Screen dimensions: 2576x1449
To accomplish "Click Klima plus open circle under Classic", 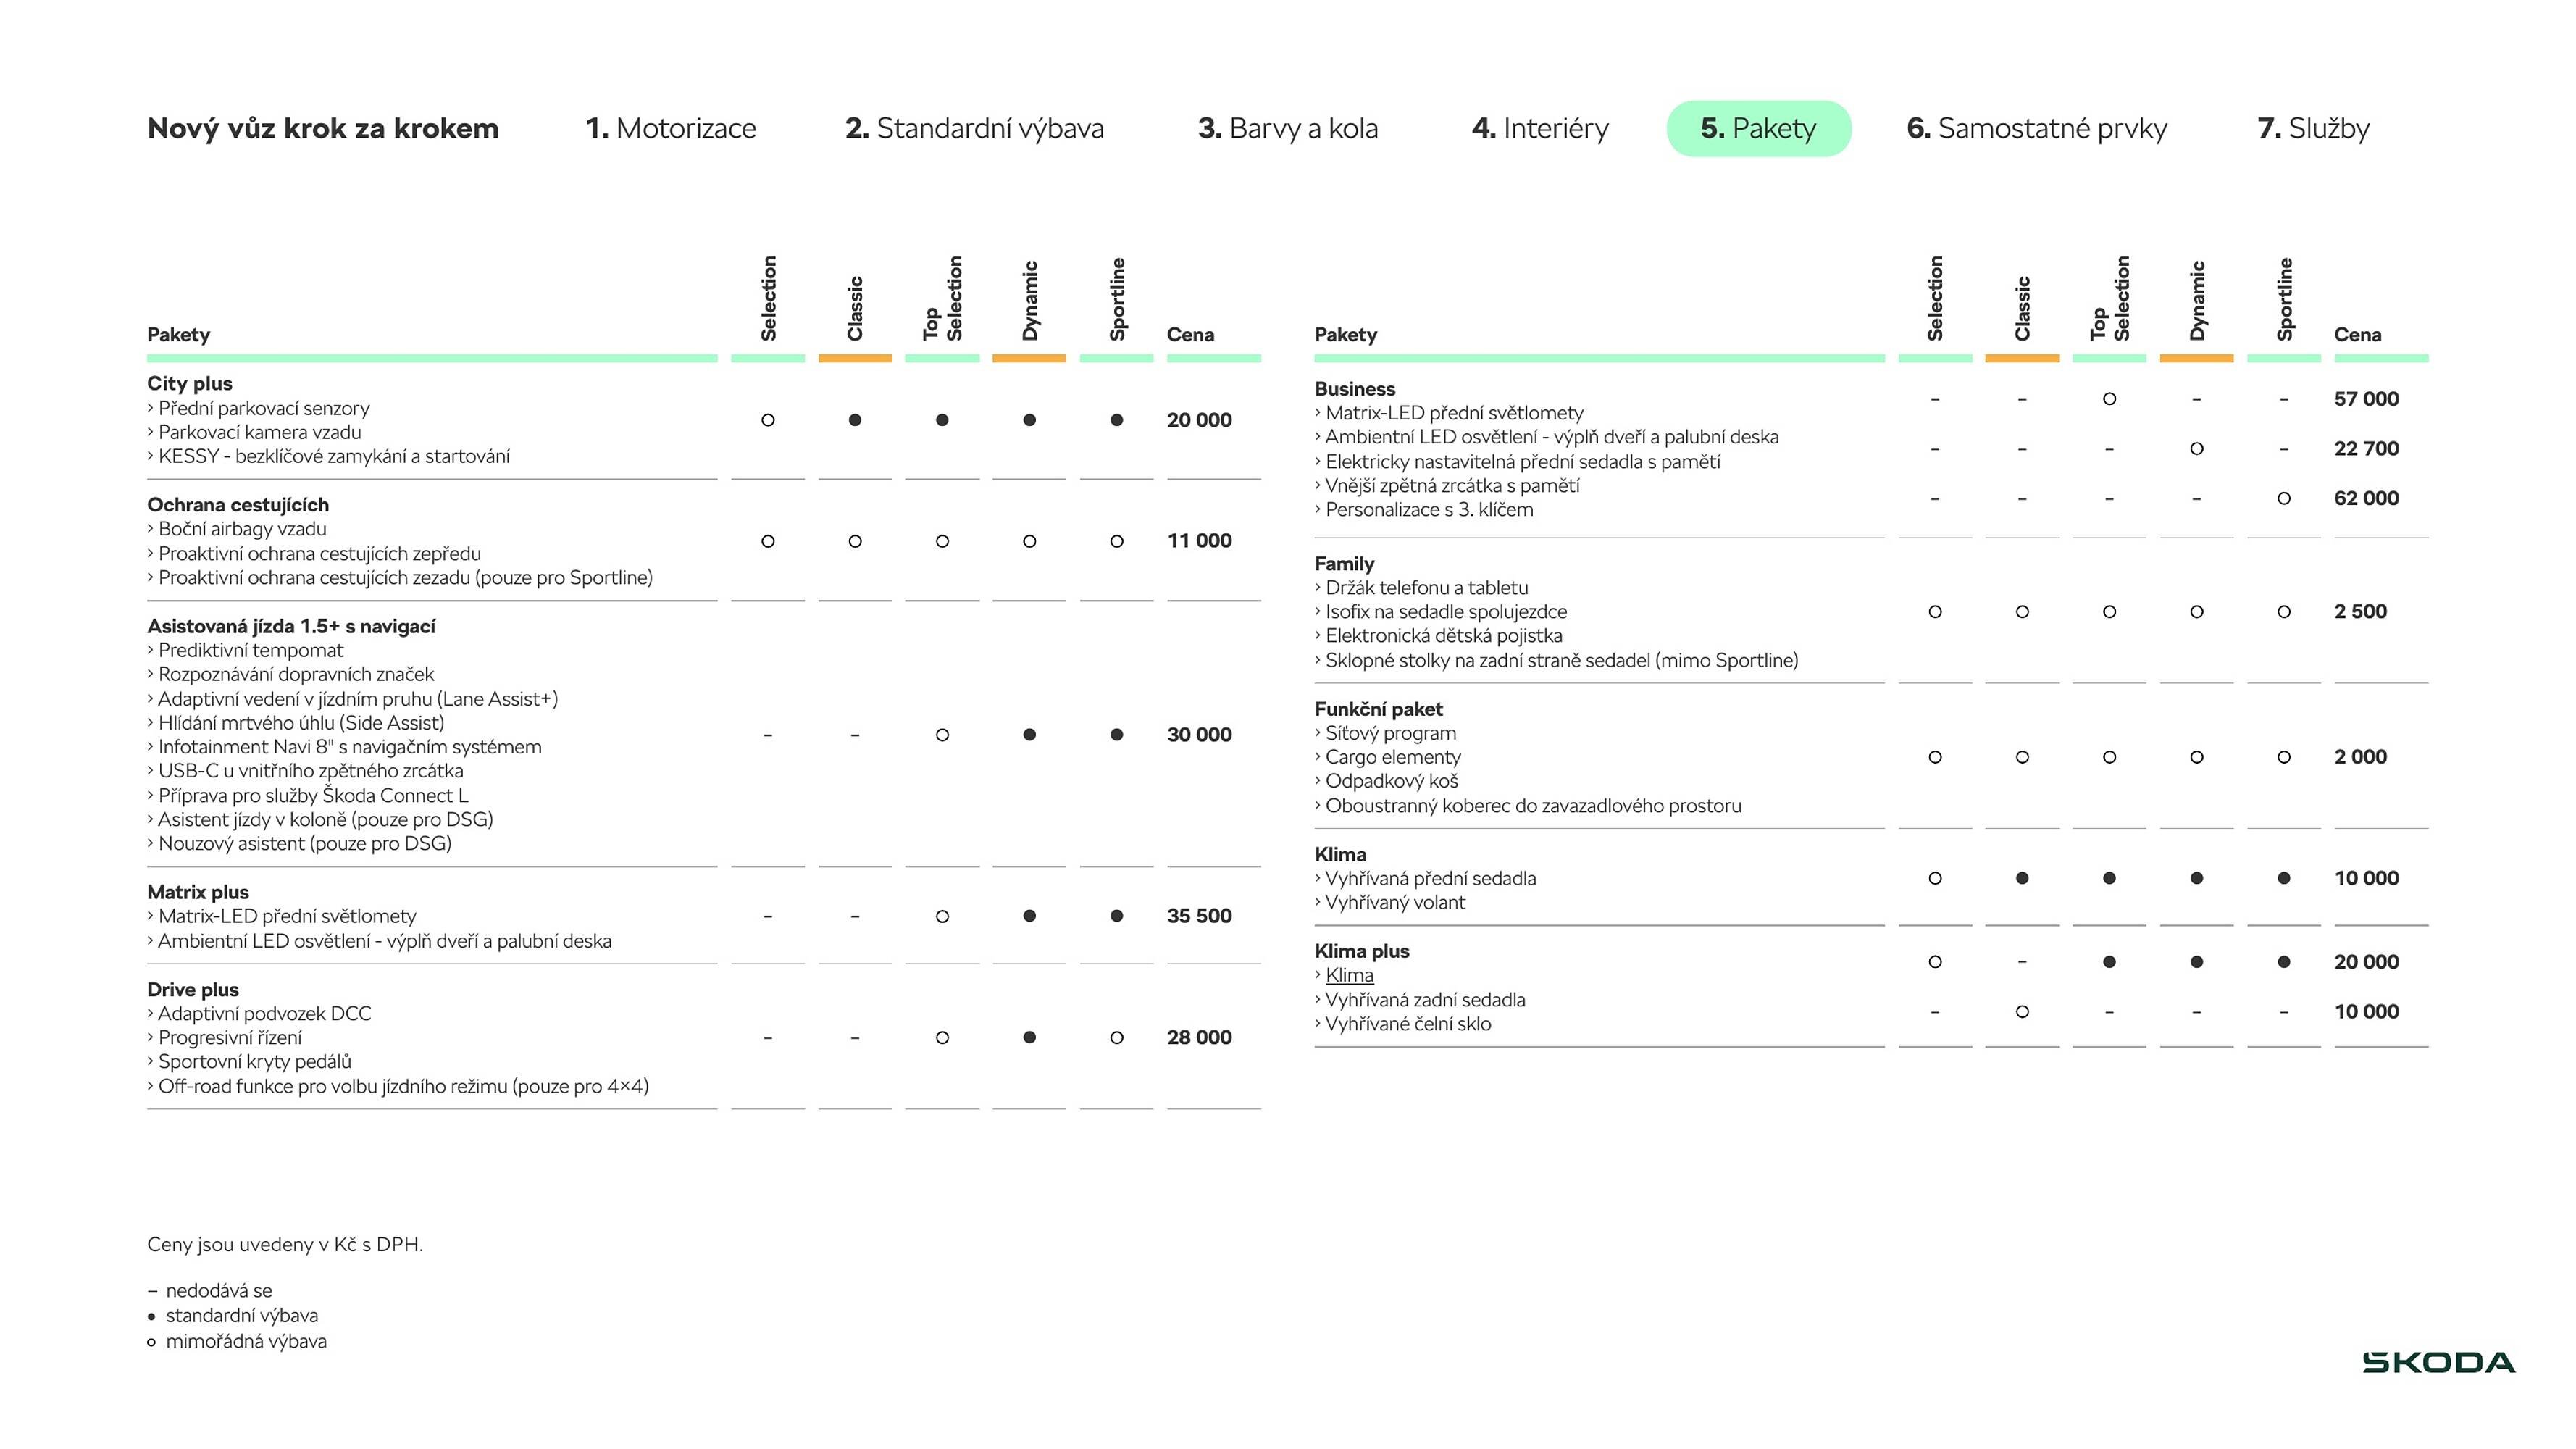I will (2022, 1011).
